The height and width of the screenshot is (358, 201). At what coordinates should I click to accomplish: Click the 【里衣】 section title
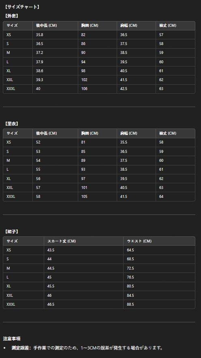[12, 124]
